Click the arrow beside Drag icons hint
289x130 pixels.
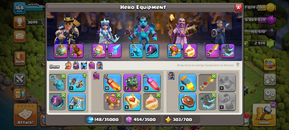[x=238, y=65]
